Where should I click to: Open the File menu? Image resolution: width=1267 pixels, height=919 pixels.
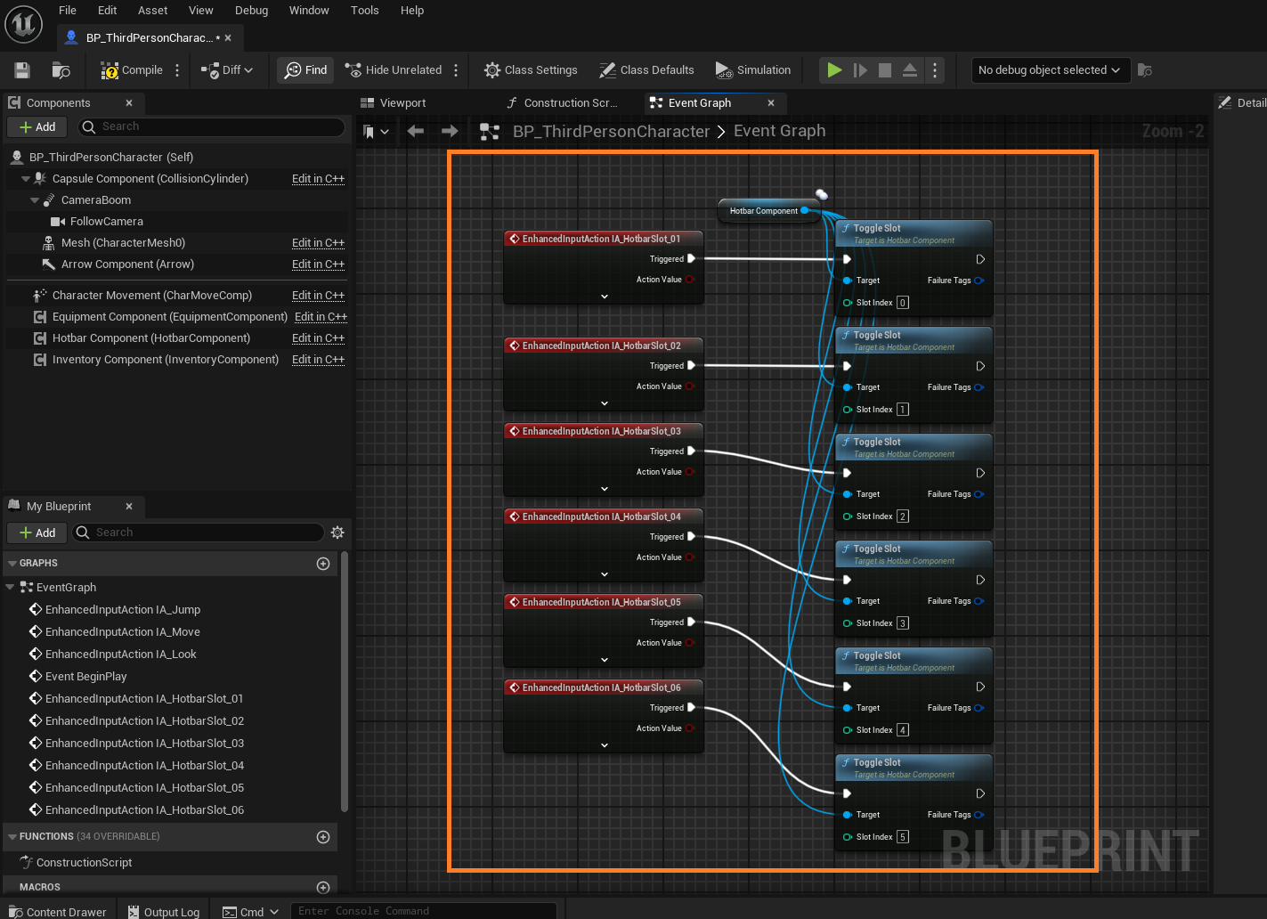(x=68, y=11)
